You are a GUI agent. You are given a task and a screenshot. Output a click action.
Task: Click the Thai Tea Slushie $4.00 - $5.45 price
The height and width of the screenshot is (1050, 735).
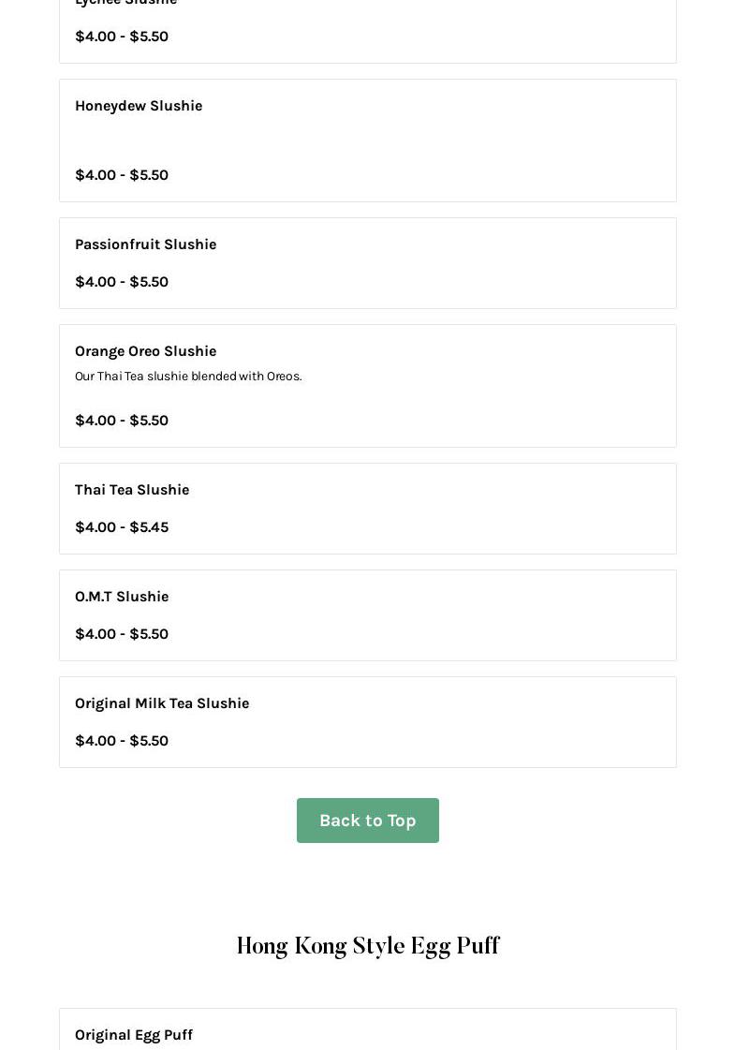122,527
